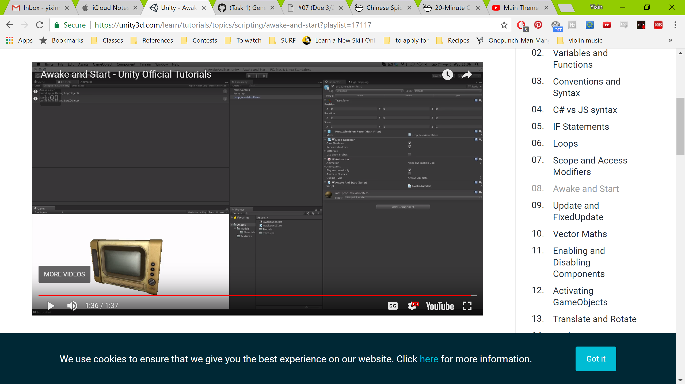Screen dimensions: 685x384
Task: Click the page vertical scrollbar thumb
Action: tap(680, 126)
